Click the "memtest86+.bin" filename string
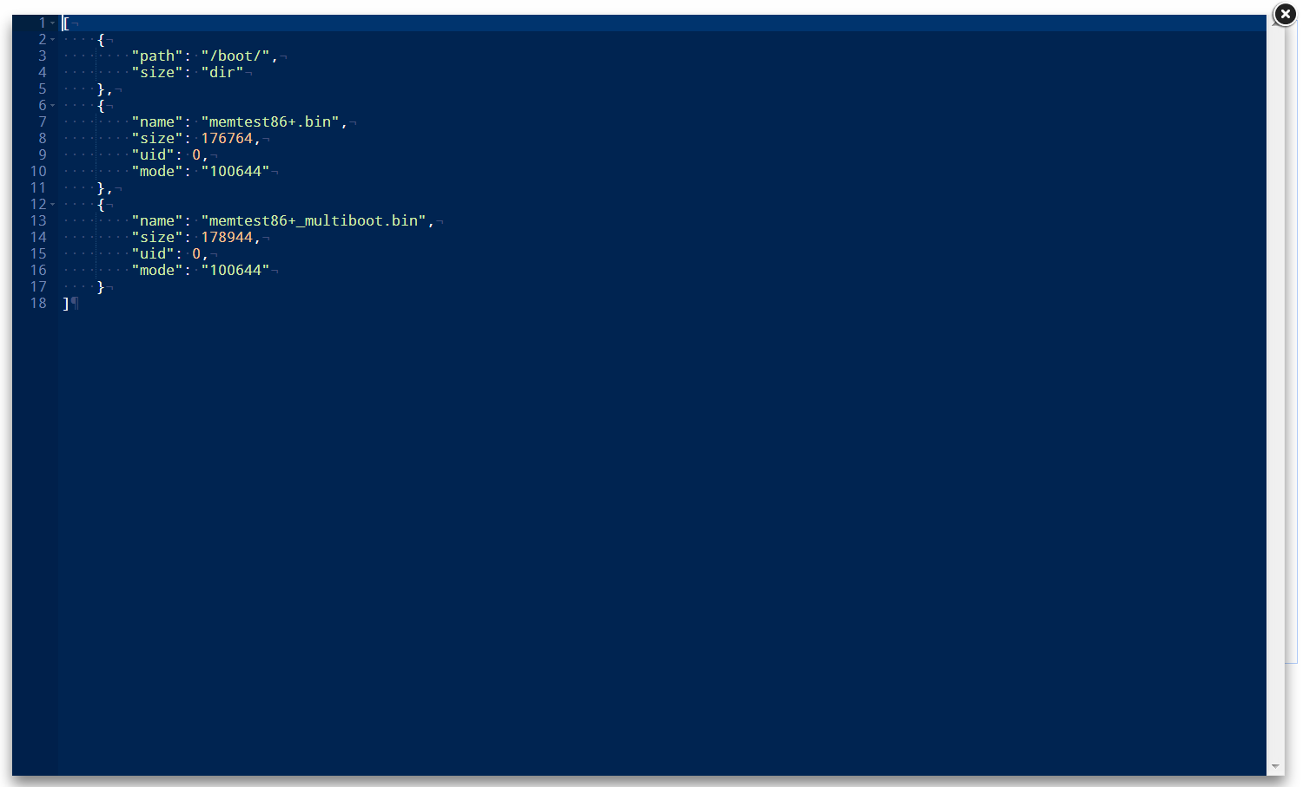The height and width of the screenshot is (787, 1303). (271, 121)
